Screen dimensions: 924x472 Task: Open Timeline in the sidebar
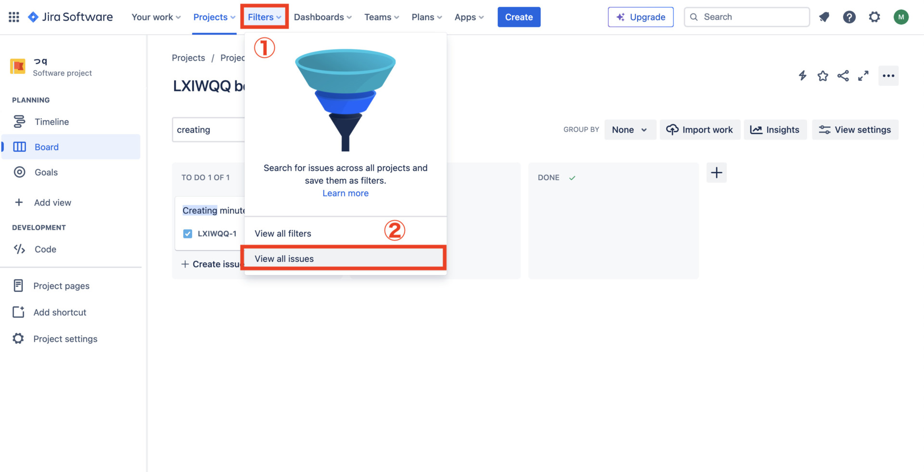tap(51, 122)
